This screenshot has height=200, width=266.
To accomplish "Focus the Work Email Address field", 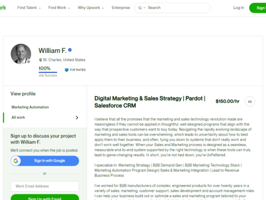I will pos(45,186).
